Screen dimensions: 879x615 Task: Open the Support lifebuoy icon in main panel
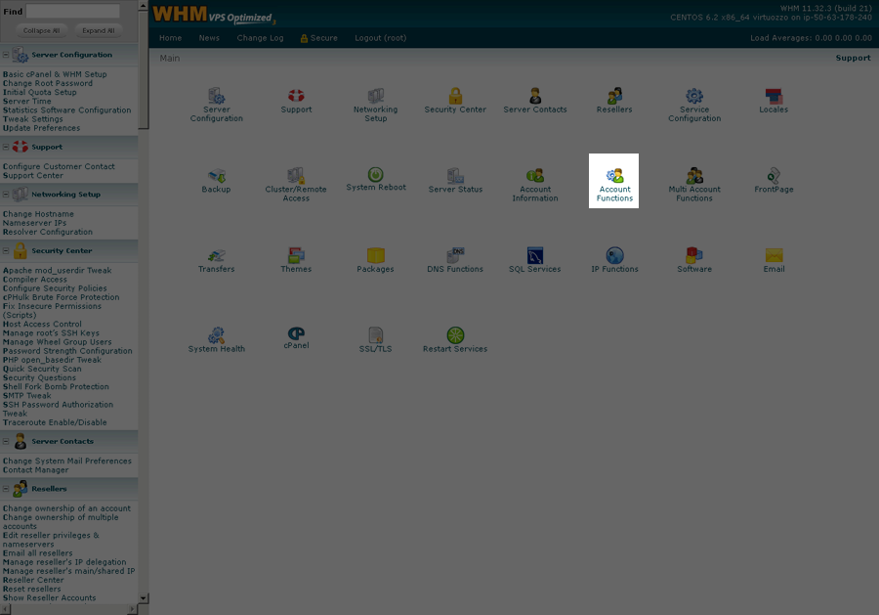click(x=296, y=96)
